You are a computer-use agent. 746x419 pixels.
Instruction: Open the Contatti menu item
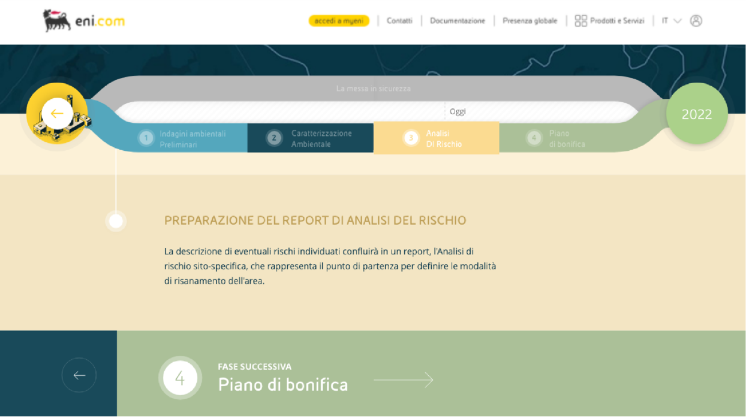click(399, 21)
